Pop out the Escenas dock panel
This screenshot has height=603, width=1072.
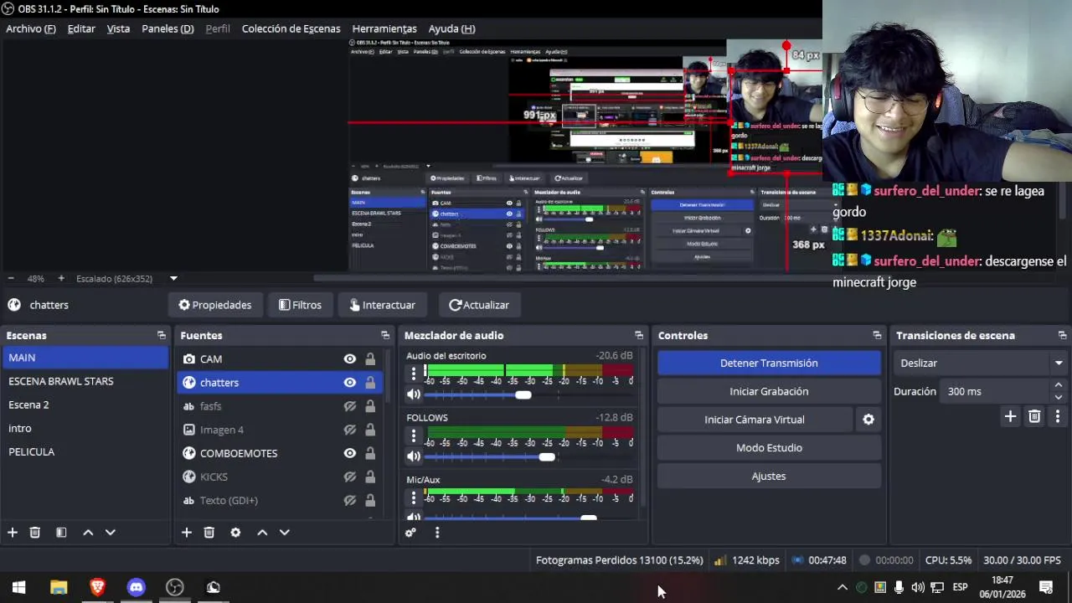(162, 335)
